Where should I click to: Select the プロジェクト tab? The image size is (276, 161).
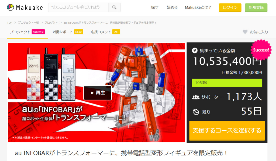coord(27,32)
